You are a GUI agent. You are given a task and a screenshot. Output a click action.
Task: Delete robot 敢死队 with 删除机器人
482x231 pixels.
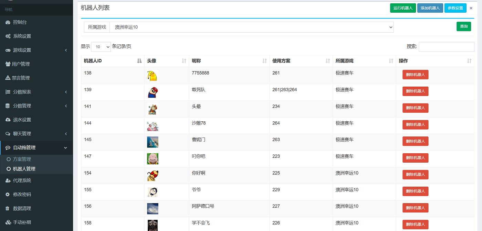415,91
